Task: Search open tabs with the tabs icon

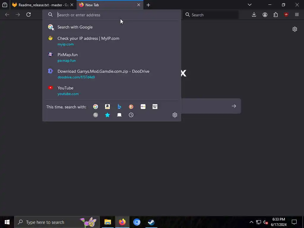Action: point(119,115)
